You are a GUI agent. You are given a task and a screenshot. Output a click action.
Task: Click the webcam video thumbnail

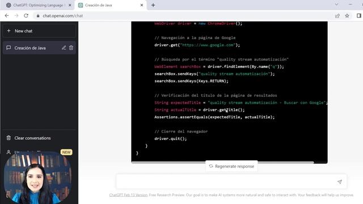pos(38,177)
